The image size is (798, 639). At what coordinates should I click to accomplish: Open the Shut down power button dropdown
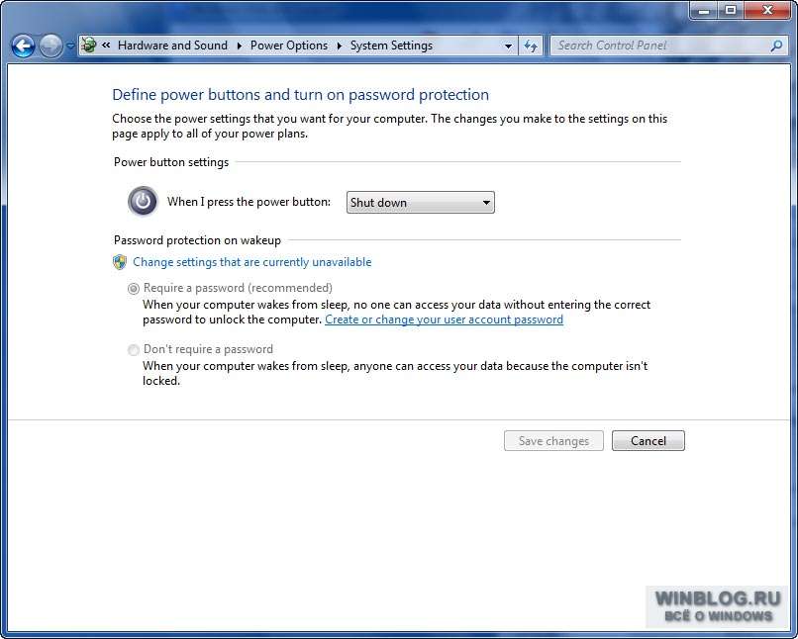[421, 203]
